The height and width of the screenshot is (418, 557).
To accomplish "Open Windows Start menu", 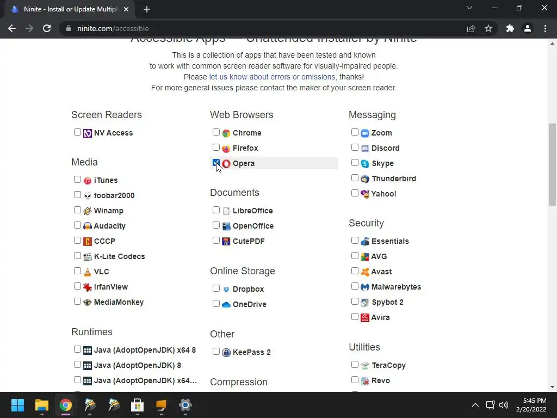I will (17, 405).
